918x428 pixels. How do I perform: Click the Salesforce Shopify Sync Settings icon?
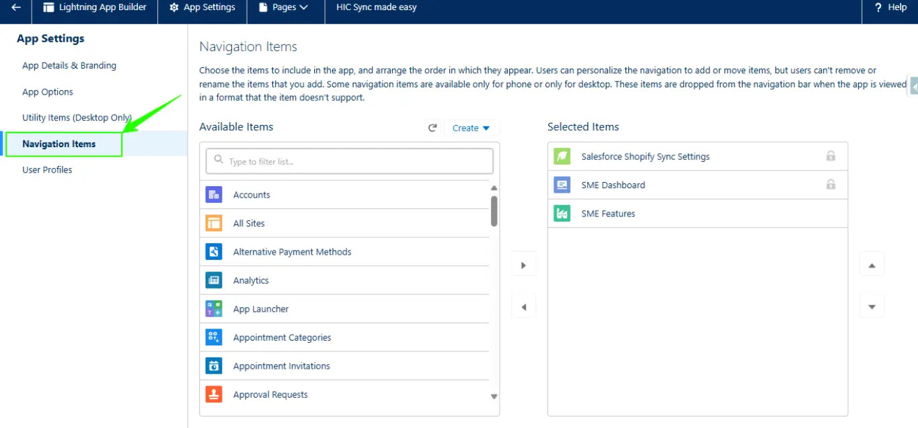pos(562,157)
